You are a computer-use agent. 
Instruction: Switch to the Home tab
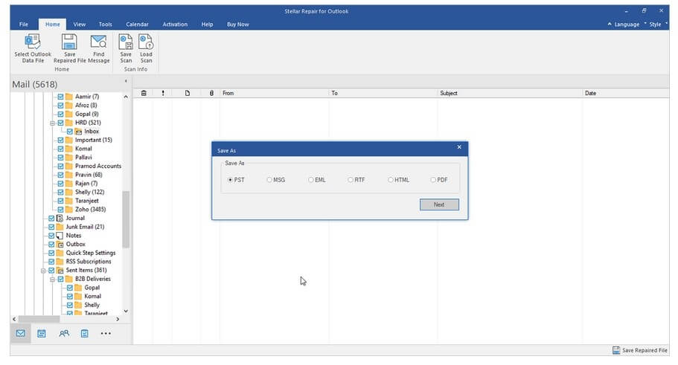(53, 25)
